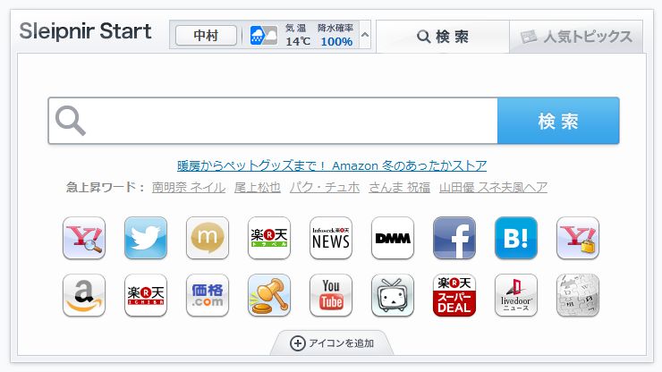Viewport: 662px width, 372px height.
Task: Open the YouTube icon
Action: (331, 295)
